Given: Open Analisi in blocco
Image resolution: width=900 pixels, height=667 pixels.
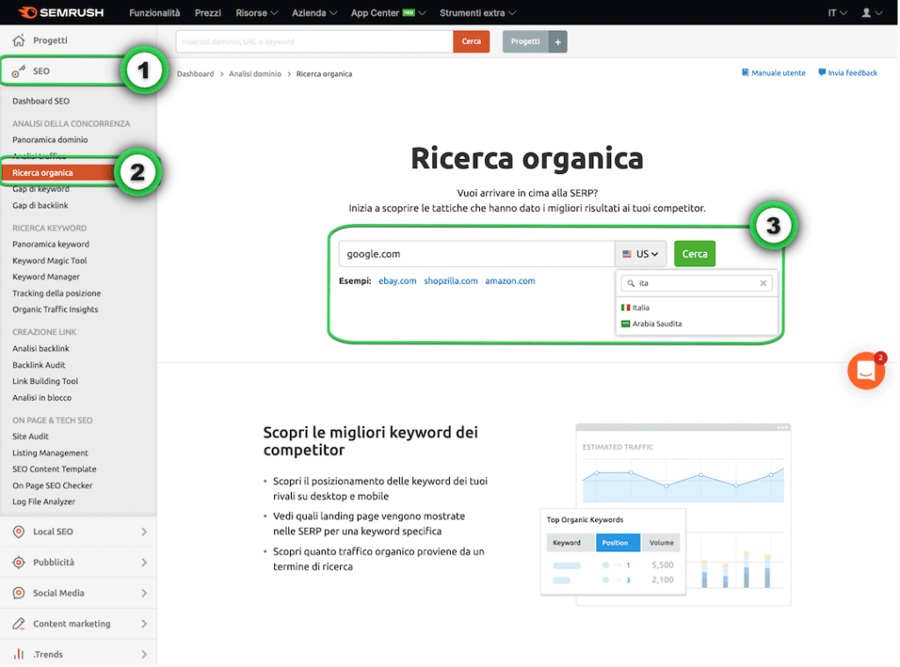Looking at the screenshot, I should point(42,398).
